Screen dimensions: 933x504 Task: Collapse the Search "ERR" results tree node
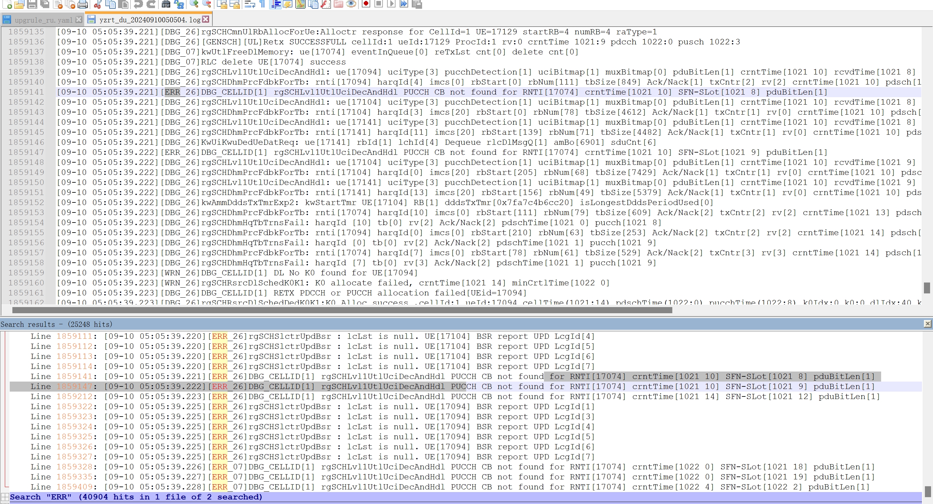coord(5,497)
